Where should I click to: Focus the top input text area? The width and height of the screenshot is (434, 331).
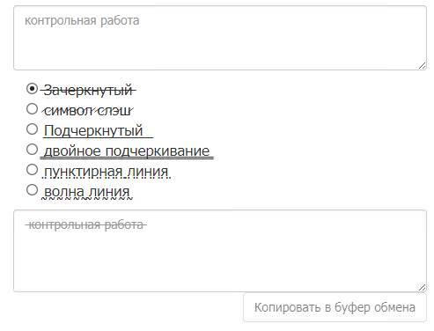[x=220, y=38]
